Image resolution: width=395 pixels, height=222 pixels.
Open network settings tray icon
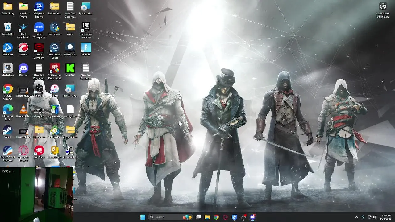pyautogui.click(x=369, y=217)
